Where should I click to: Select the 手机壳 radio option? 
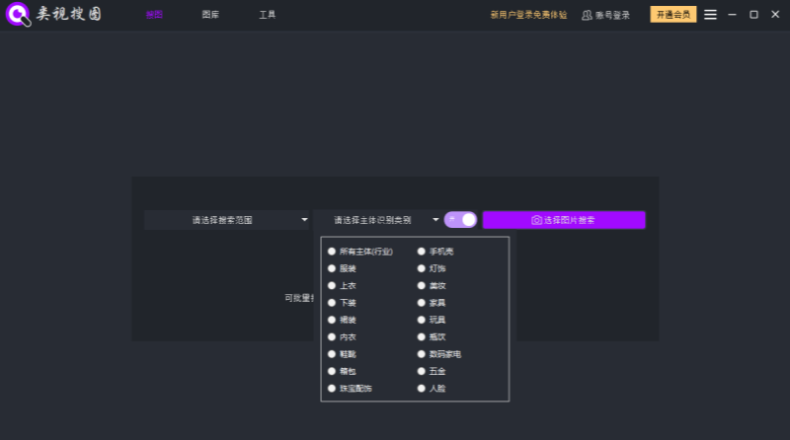[435, 252]
